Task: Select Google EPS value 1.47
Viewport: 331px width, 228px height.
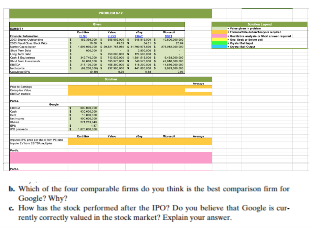Action: click(x=94, y=126)
